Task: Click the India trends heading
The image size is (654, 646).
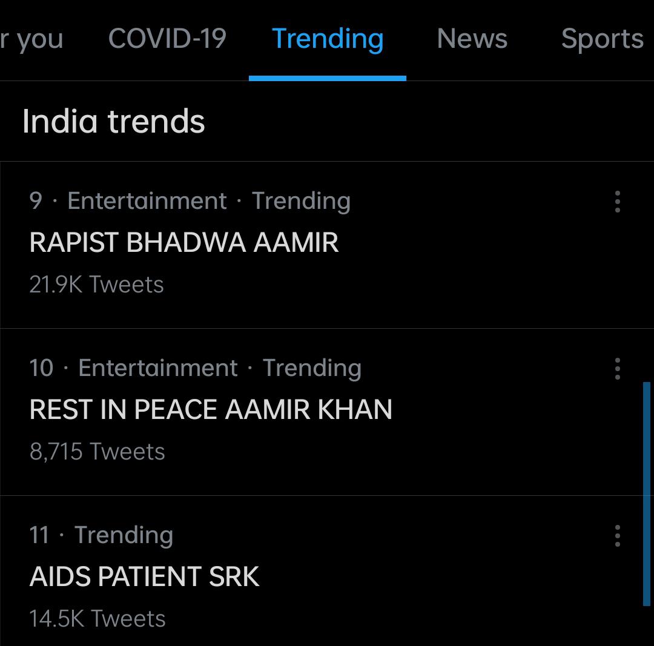Action: click(114, 121)
